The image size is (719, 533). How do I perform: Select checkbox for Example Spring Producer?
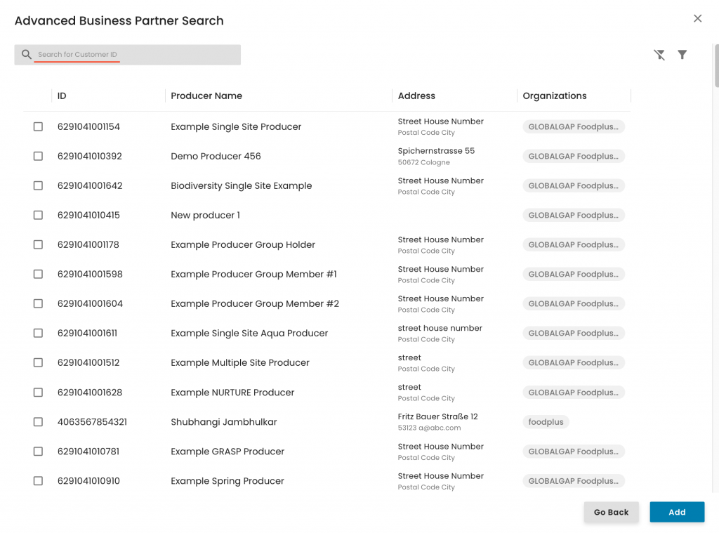[x=38, y=481]
